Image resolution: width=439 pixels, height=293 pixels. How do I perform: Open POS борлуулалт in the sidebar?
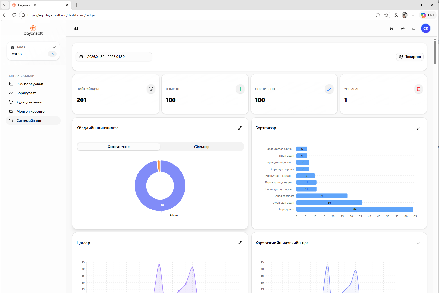33,84
